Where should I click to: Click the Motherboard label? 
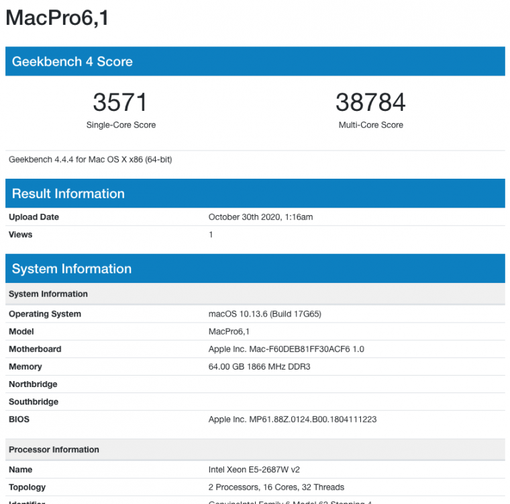point(35,349)
